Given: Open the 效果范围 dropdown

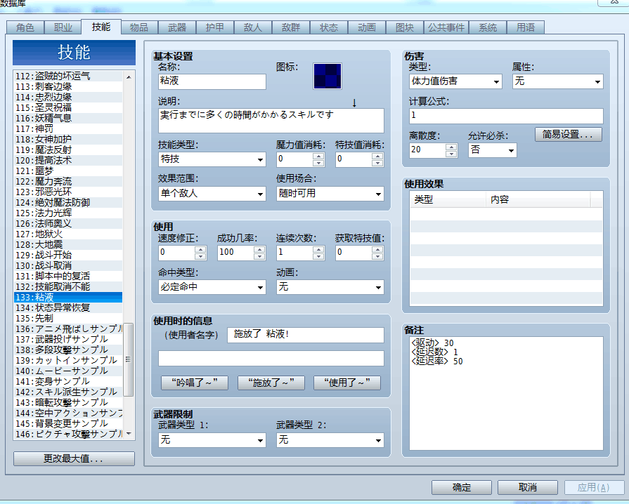Looking at the screenshot, I should [x=212, y=194].
